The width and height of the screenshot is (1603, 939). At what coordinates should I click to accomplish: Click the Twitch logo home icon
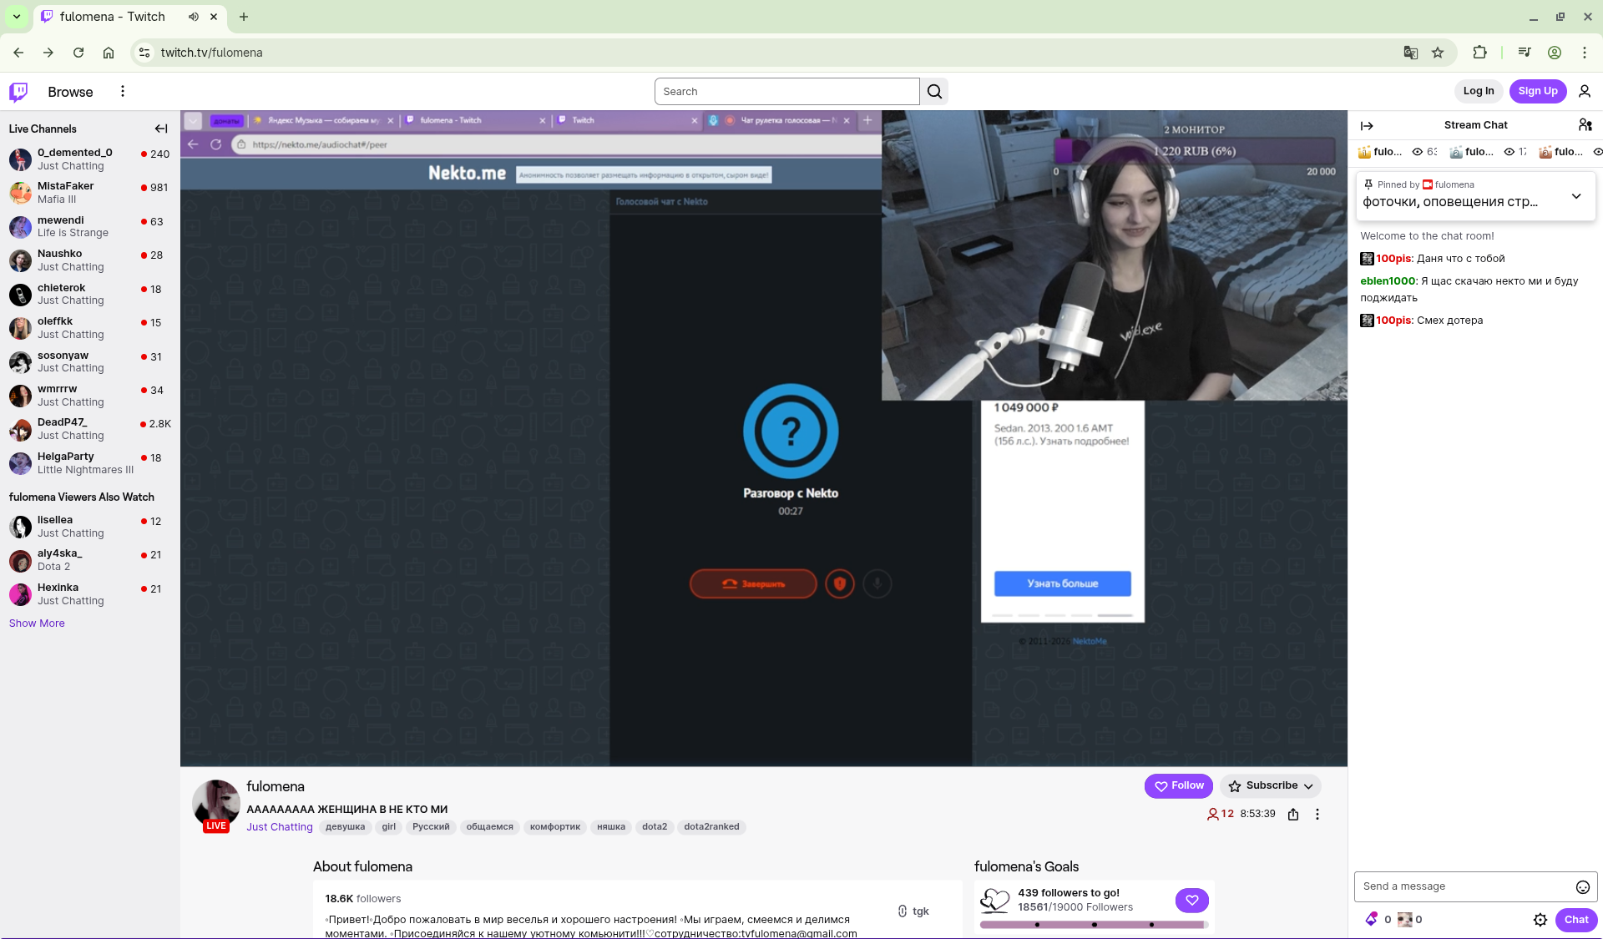[x=18, y=92]
